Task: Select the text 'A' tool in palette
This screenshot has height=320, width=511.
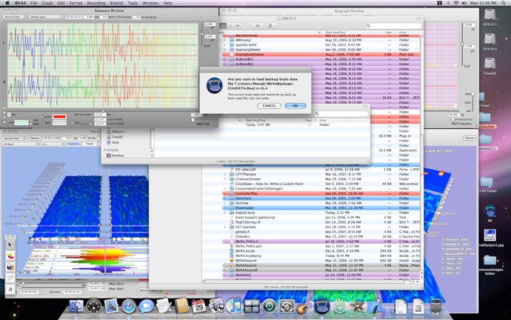Action: click(x=10, y=289)
